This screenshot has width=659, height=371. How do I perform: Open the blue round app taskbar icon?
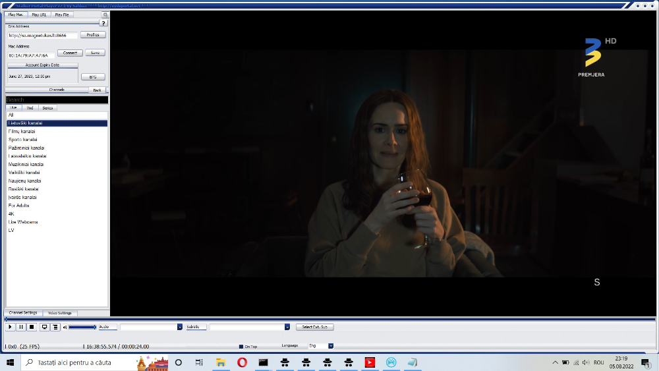click(391, 362)
